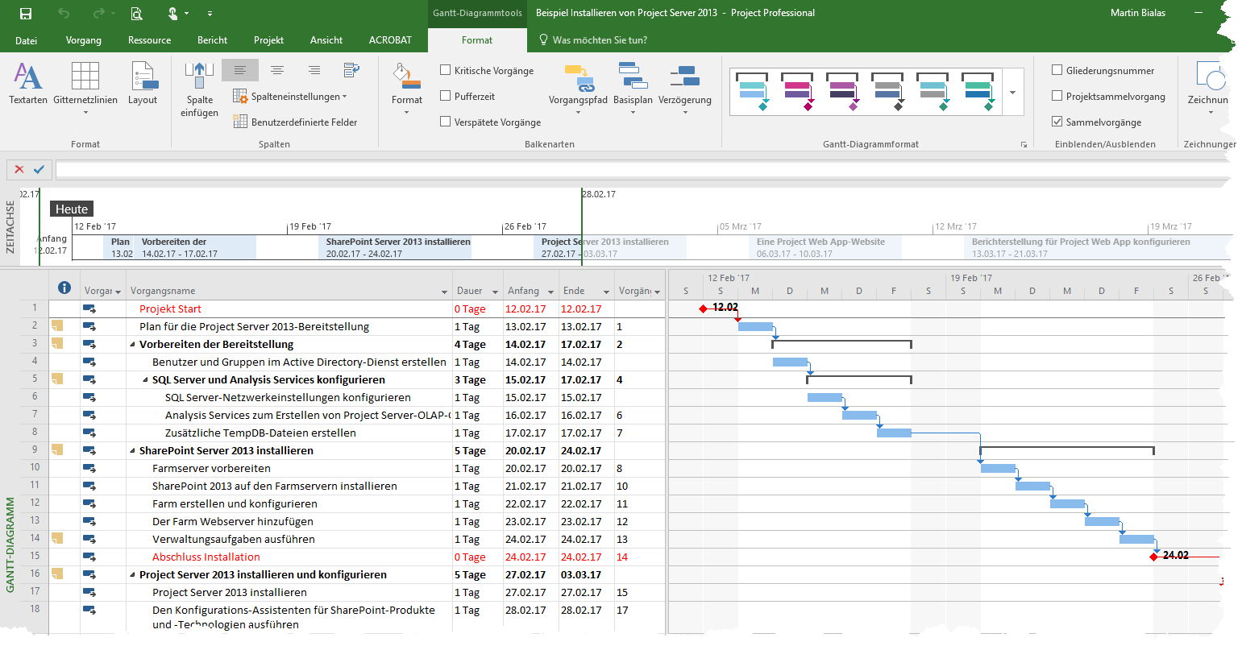1242x646 pixels.
Task: Switch to the Ressource tab
Action: pyautogui.click(x=149, y=40)
